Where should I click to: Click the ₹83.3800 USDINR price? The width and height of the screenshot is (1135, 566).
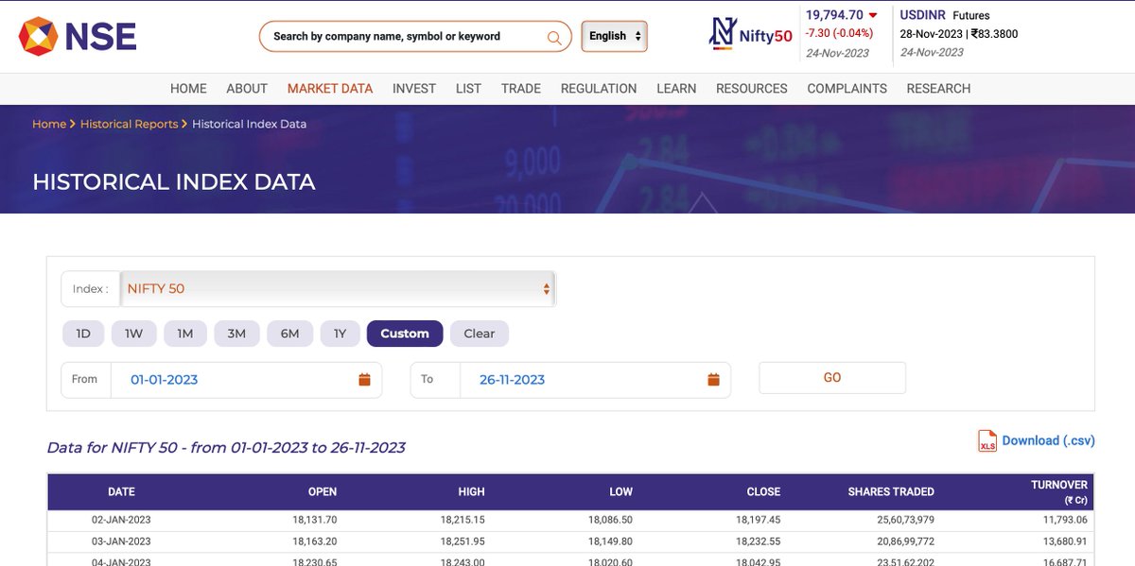point(995,34)
